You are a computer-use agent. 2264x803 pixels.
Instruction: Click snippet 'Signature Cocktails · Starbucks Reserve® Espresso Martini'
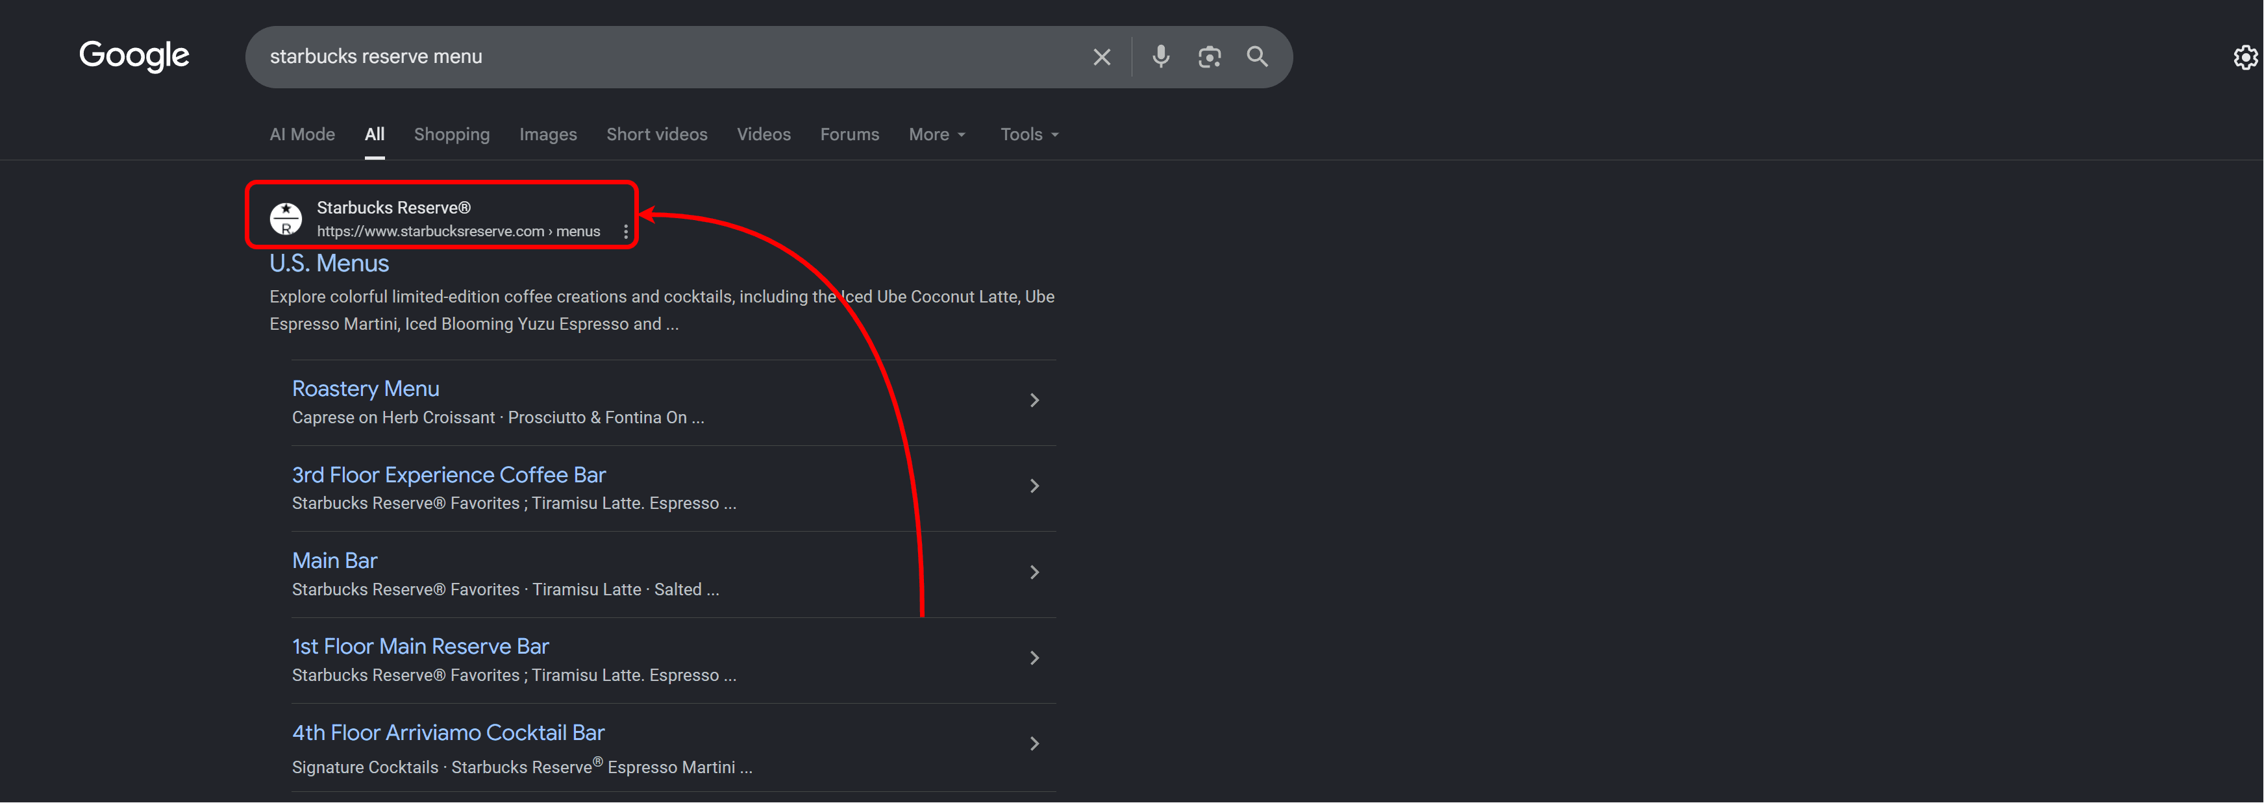point(514,766)
